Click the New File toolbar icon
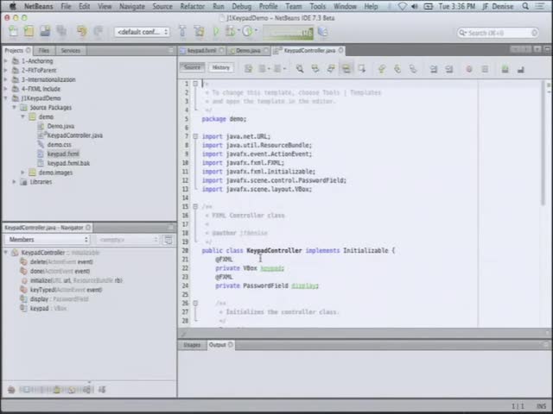Image resolution: width=553 pixels, height=414 pixels. pos(14,32)
